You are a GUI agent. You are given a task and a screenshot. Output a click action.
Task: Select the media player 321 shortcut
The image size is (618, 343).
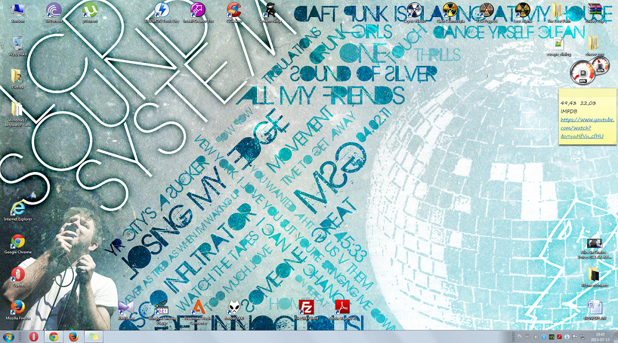162,312
